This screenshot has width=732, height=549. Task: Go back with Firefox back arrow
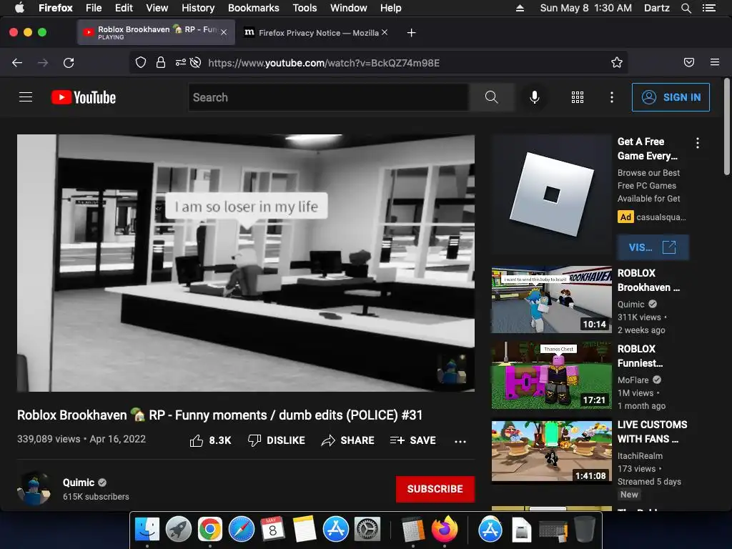tap(17, 63)
